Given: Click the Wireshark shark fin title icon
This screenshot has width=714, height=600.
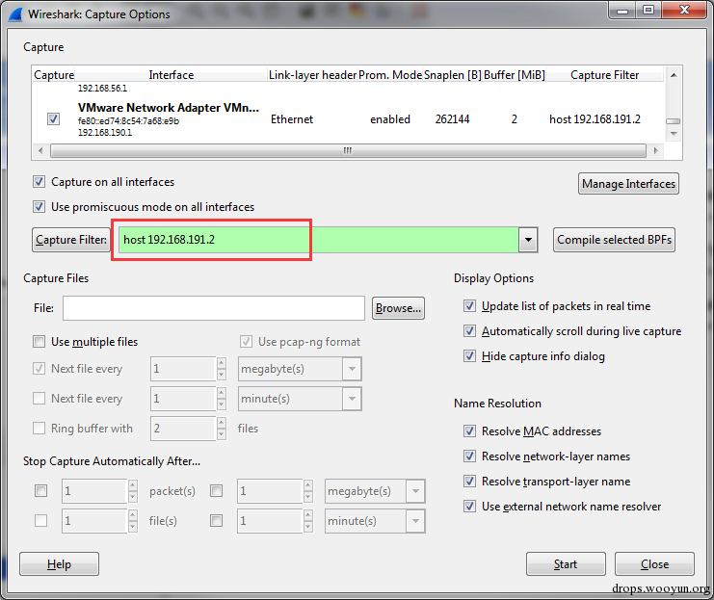Looking at the screenshot, I should point(16,13).
